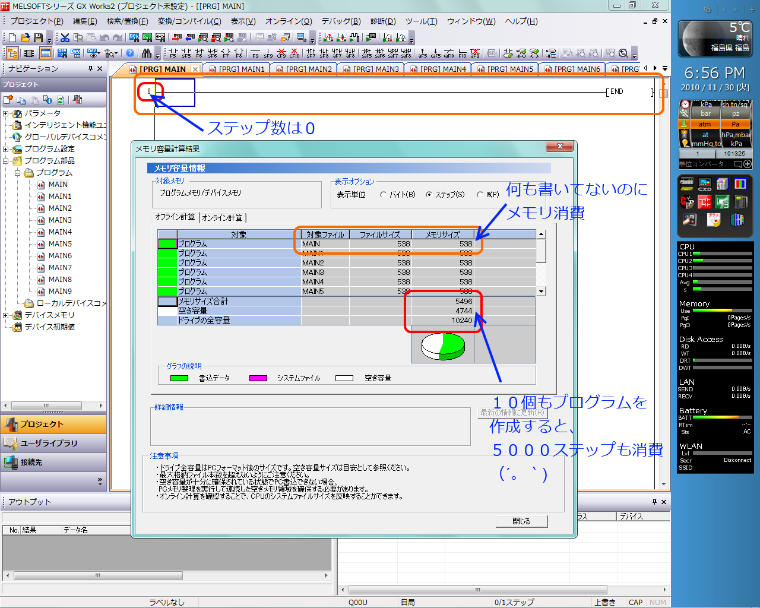Click the F8 application instruction icon
The image size is (760, 608).
click(x=239, y=53)
